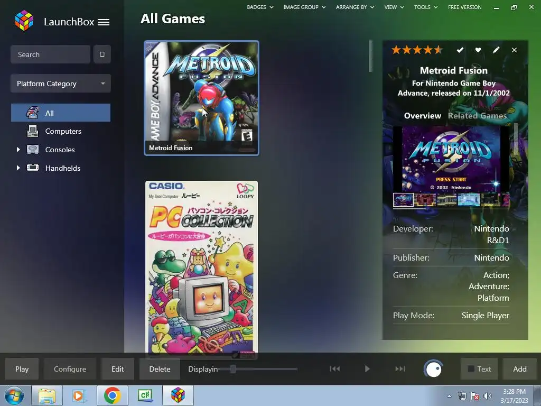
Task: Open the Image Group menu
Action: (x=304, y=7)
